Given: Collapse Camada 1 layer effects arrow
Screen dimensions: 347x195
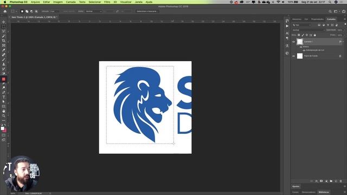Looking at the screenshot, I should tap(343, 42).
